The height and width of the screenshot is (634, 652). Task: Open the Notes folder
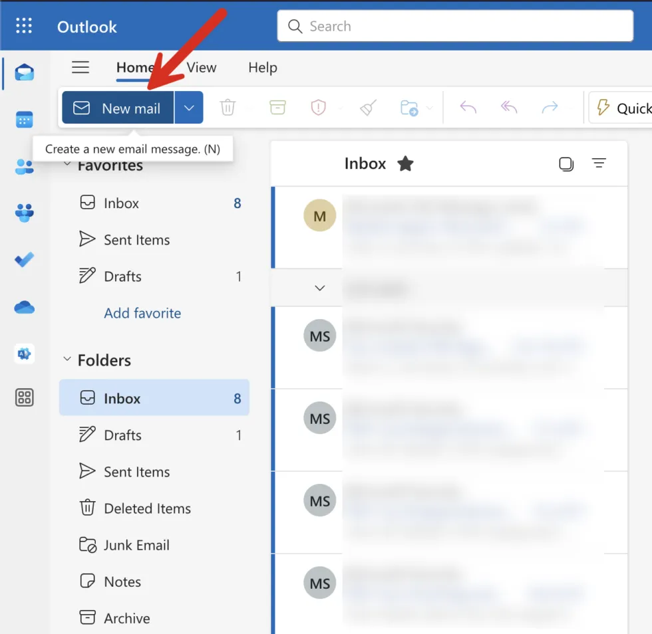click(154, 581)
